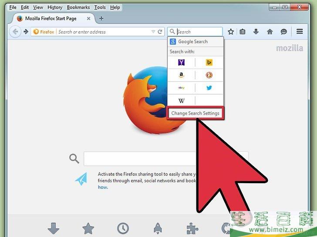Image resolution: width=317 pixels, height=237 pixels.
Task: Follow the 'how.' link
Action: click(103, 187)
